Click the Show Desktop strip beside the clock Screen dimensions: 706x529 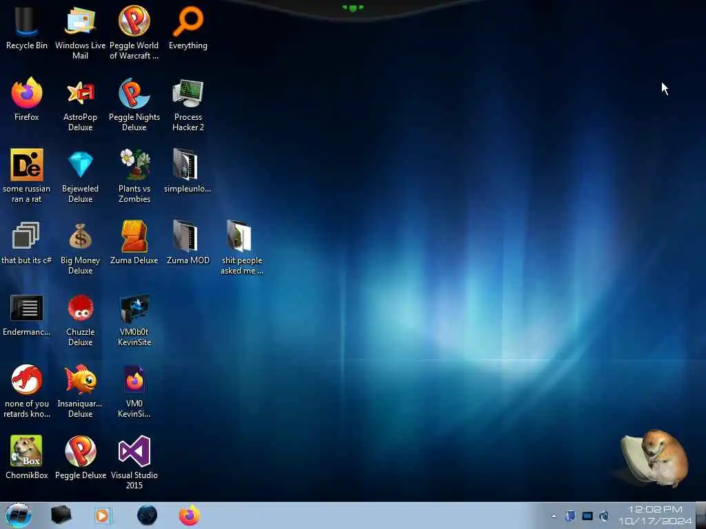point(701,515)
